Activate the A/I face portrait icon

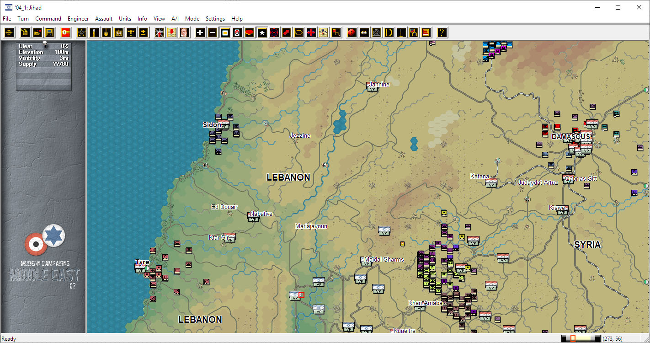pyautogui.click(x=184, y=32)
